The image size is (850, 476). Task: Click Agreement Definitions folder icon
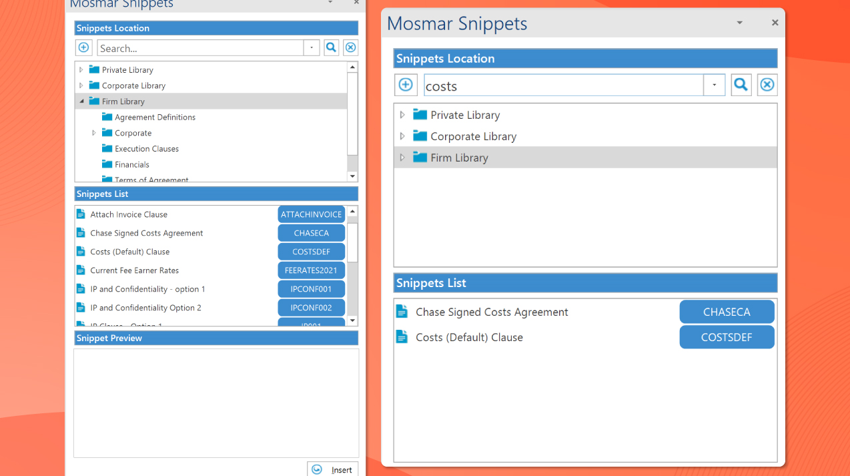[107, 117]
